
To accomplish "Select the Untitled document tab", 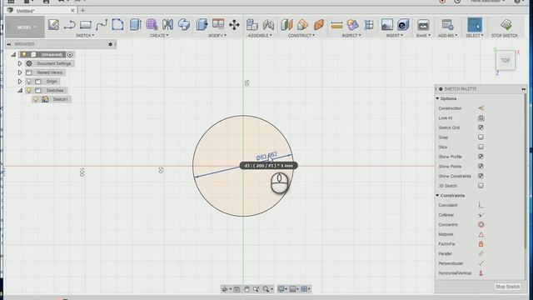I will pyautogui.click(x=41, y=11).
